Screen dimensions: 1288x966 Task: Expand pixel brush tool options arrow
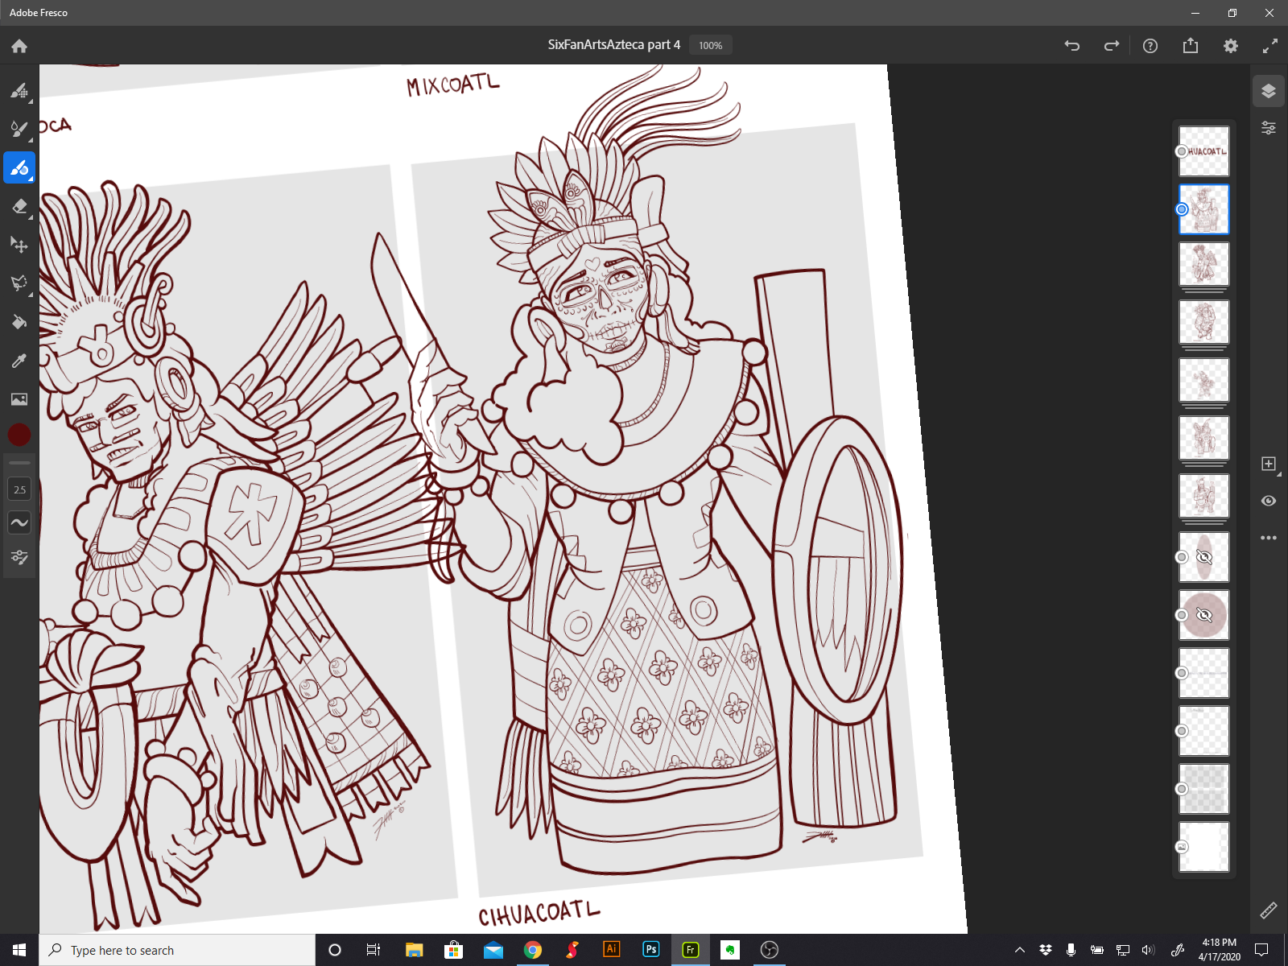tap(31, 102)
